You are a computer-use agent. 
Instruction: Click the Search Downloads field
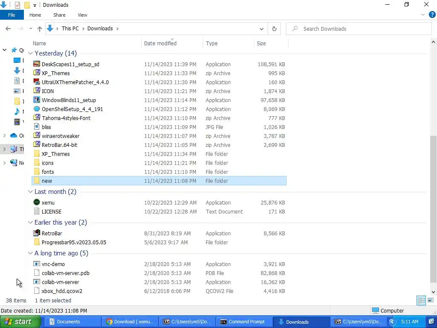click(x=359, y=29)
